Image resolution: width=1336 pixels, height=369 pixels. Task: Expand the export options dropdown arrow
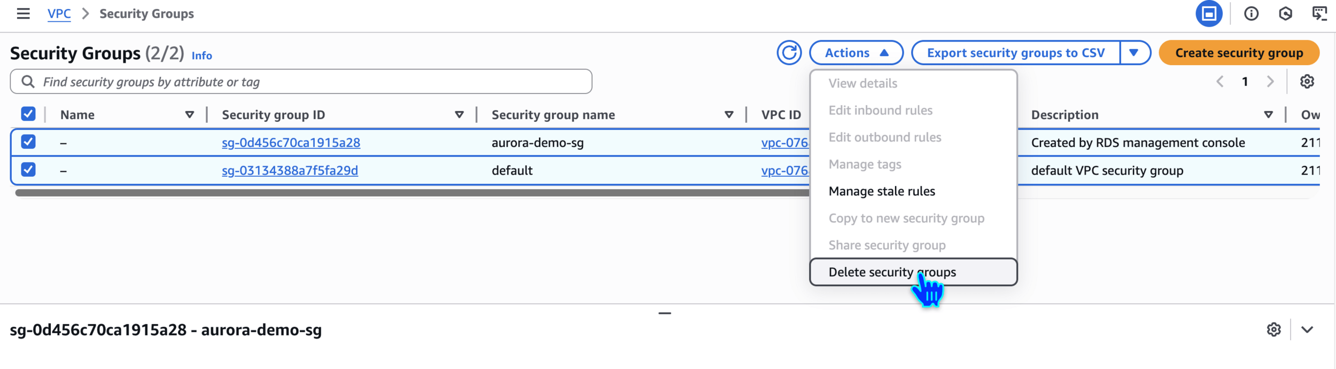point(1134,53)
